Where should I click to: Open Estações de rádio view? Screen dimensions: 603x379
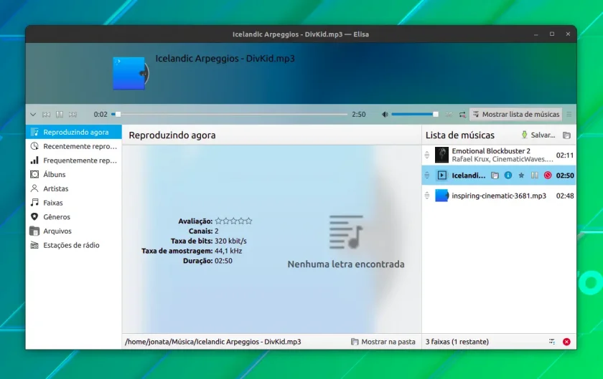[x=74, y=245]
